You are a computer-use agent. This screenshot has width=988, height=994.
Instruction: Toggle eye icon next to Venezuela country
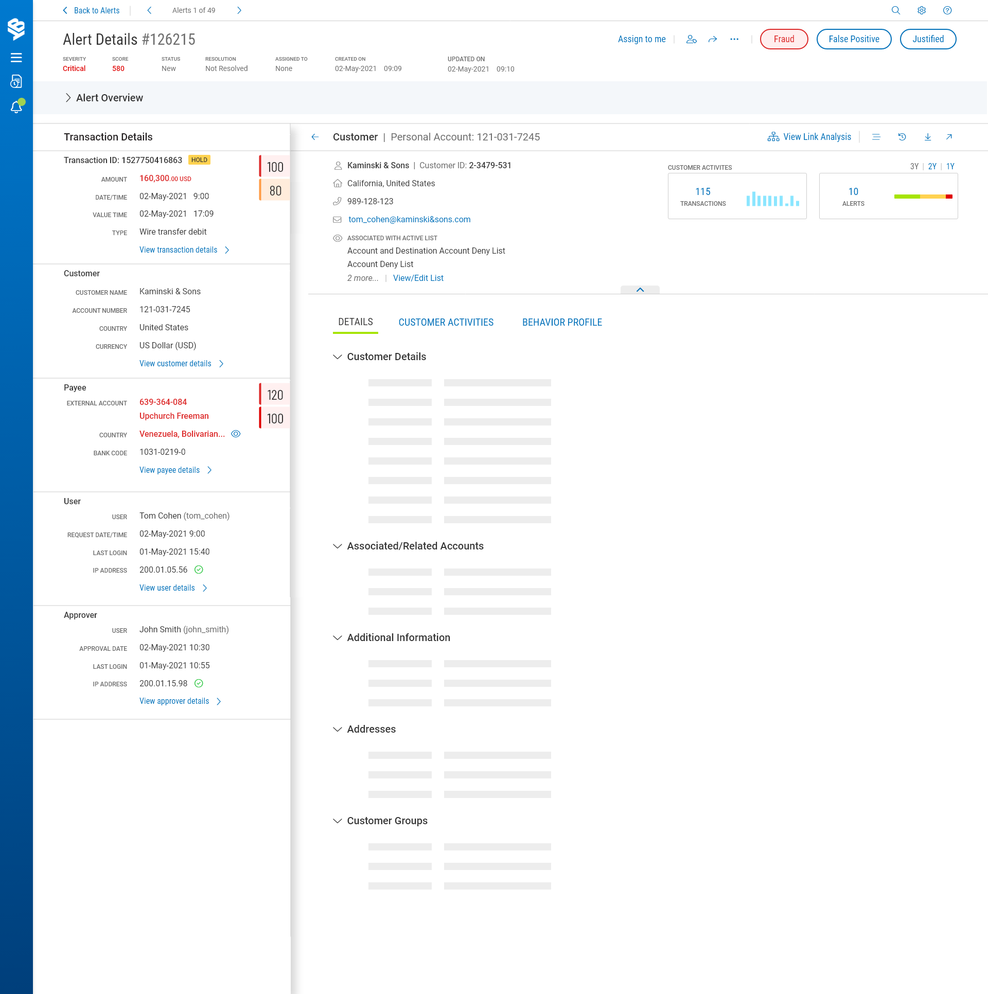click(236, 434)
